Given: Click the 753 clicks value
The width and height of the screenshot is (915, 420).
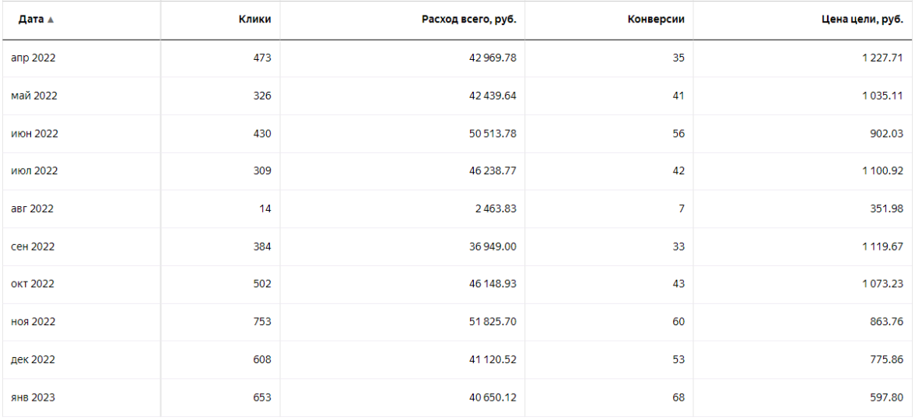Looking at the screenshot, I should pyautogui.click(x=261, y=322).
